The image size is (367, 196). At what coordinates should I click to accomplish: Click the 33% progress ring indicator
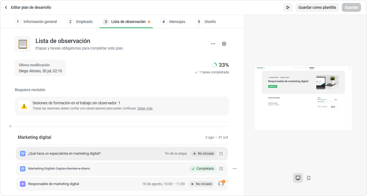pyautogui.click(x=214, y=65)
